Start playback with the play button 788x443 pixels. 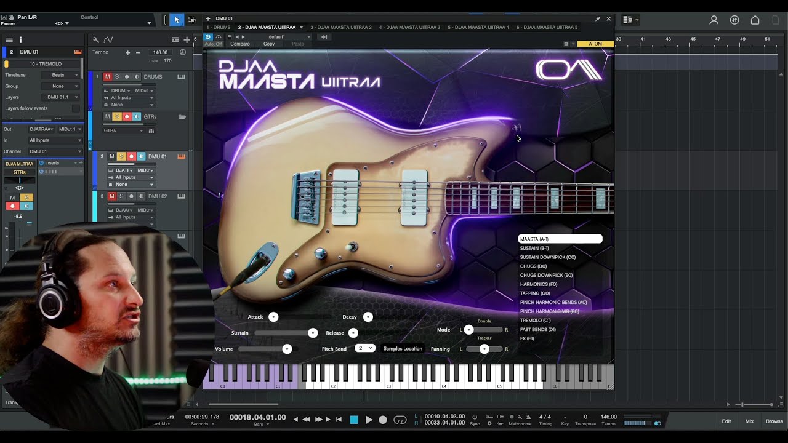pyautogui.click(x=369, y=420)
